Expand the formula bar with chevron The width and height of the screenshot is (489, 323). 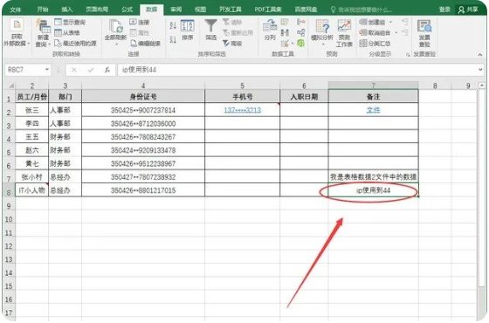click(x=480, y=70)
